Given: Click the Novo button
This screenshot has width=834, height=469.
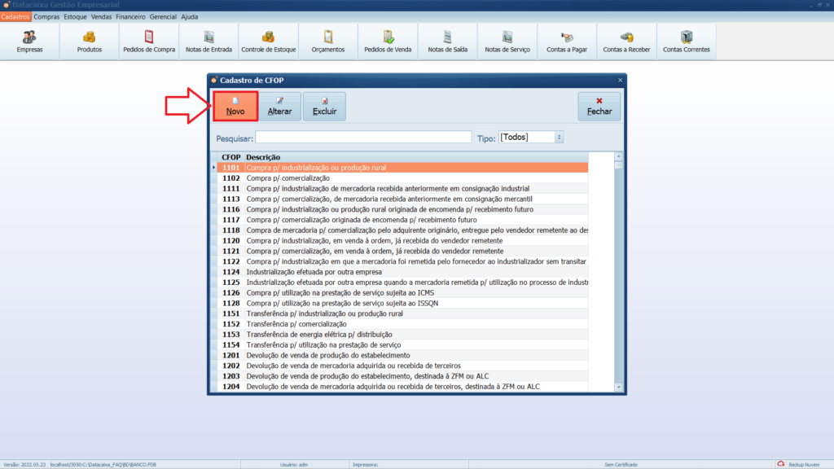Looking at the screenshot, I should point(235,107).
